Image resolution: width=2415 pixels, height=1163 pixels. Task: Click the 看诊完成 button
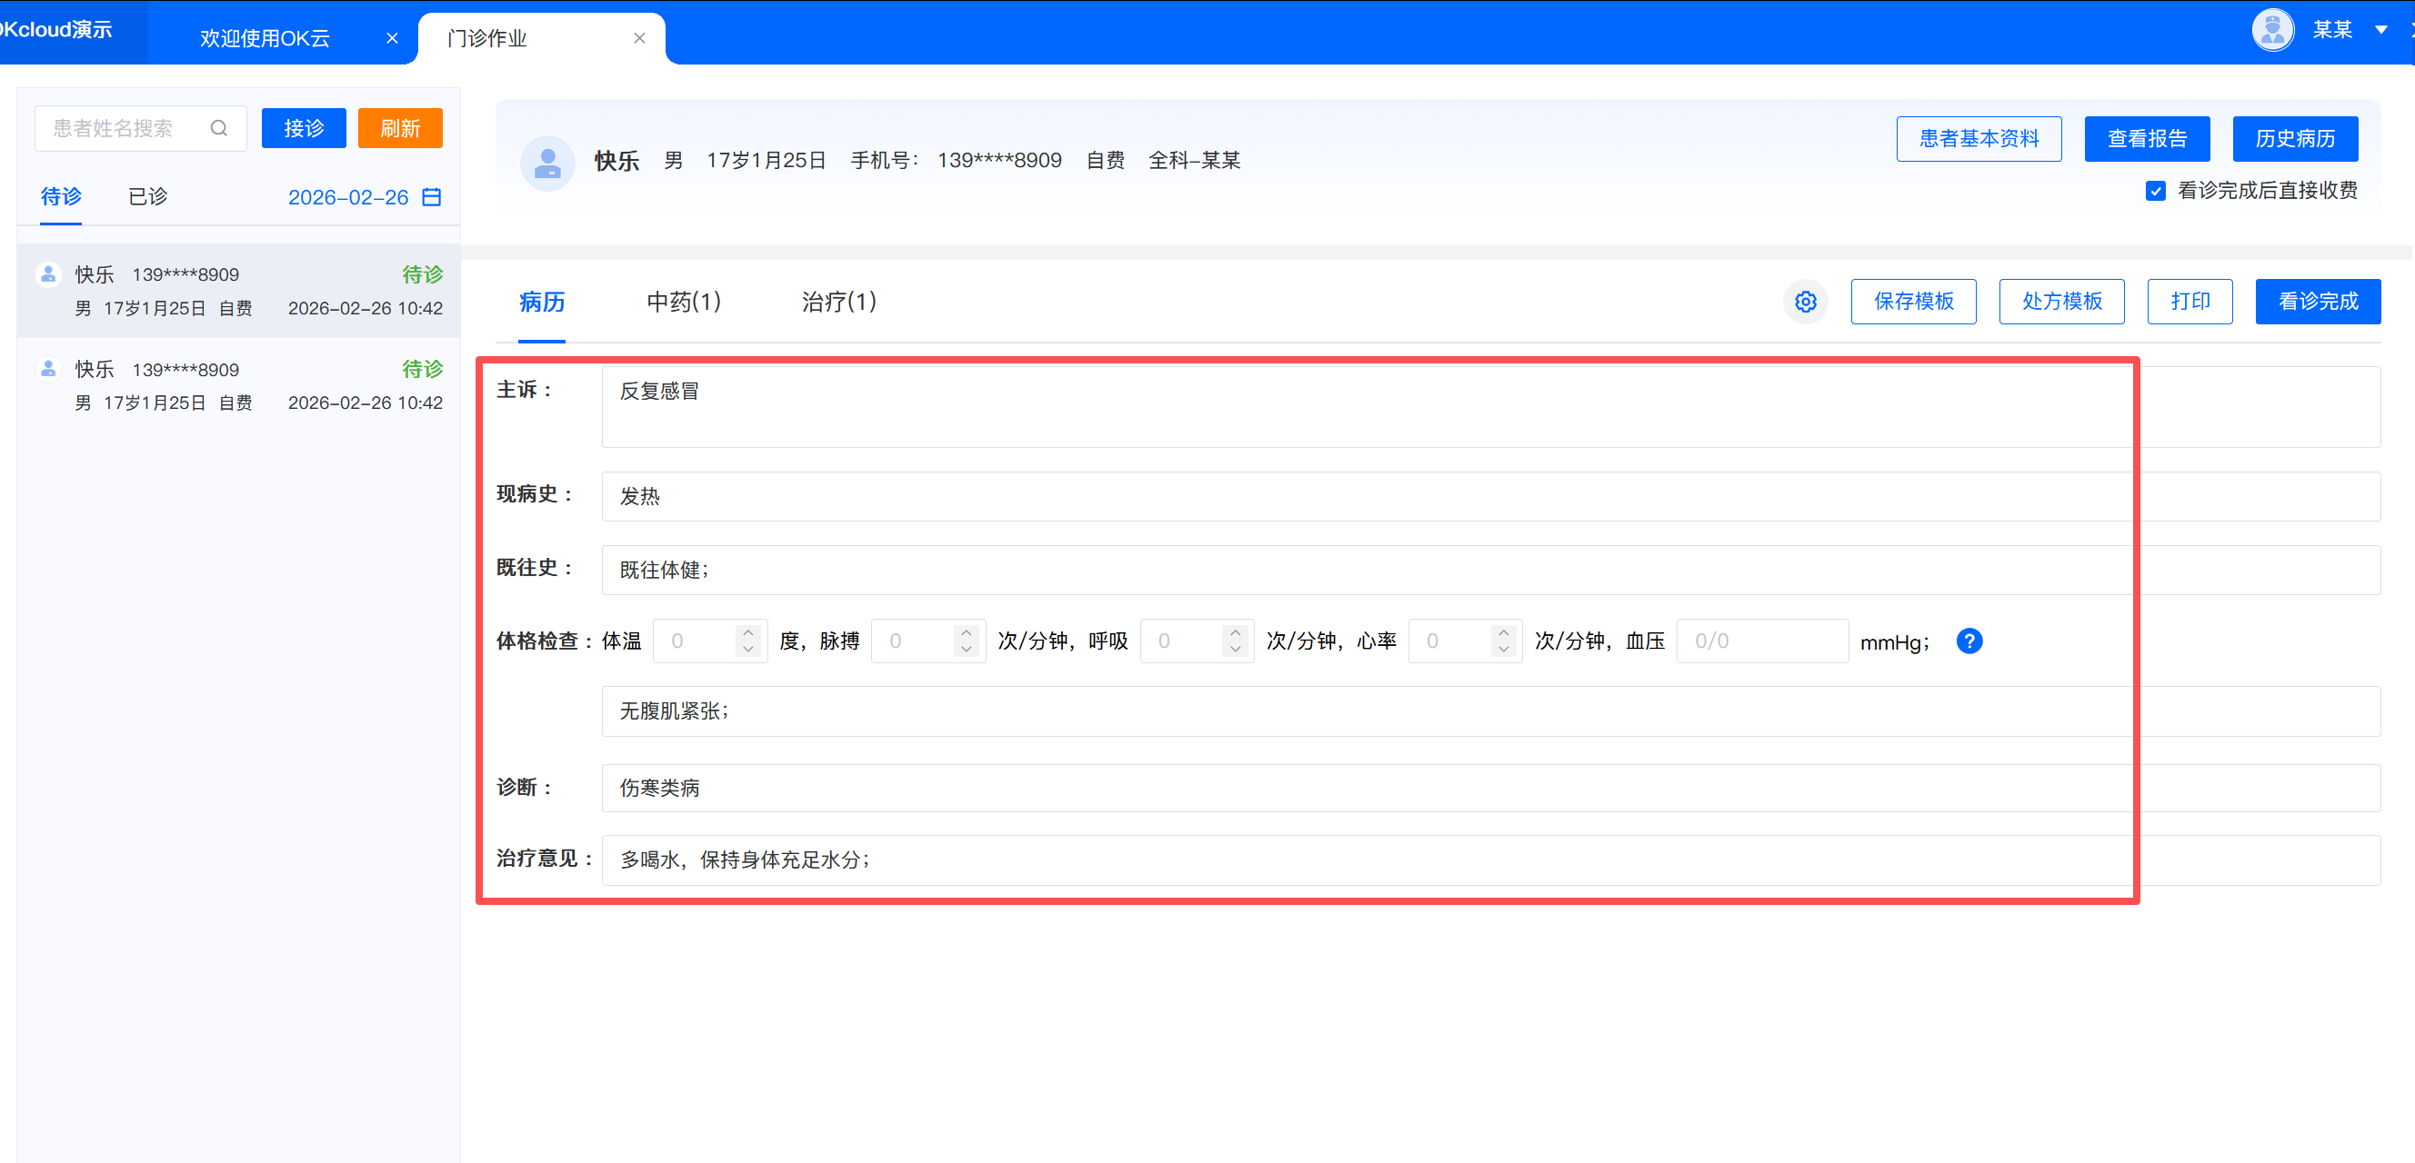[2317, 302]
